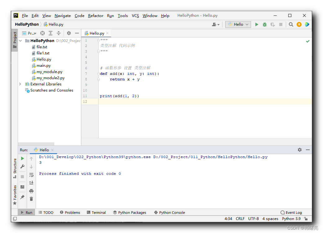Open the Tools menu

pos(123,15)
